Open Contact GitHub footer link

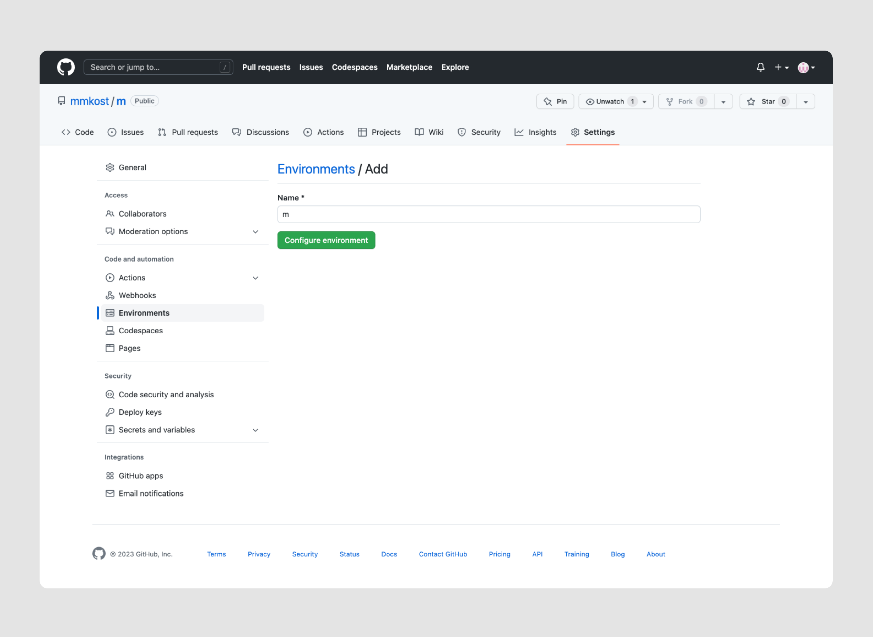(x=442, y=554)
